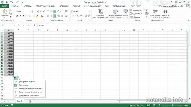This screenshot has height=107, width=191.
Task: Switch to Page Break Preview icon
Action: (x=160, y=105)
